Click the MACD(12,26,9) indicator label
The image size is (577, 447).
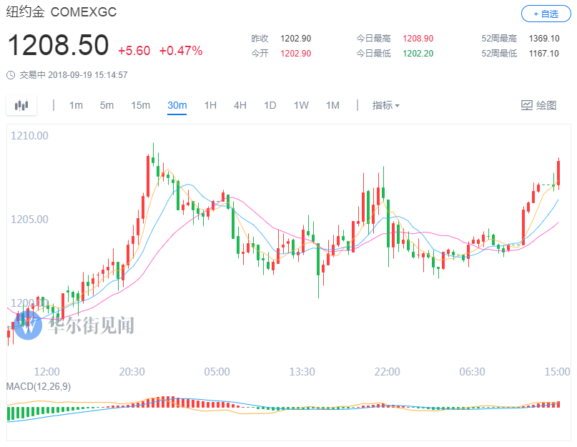click(39, 386)
